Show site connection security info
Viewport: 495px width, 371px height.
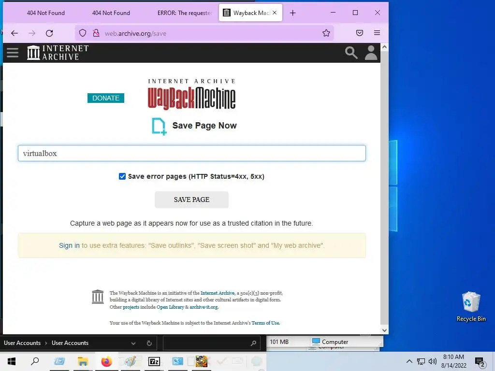pos(96,33)
